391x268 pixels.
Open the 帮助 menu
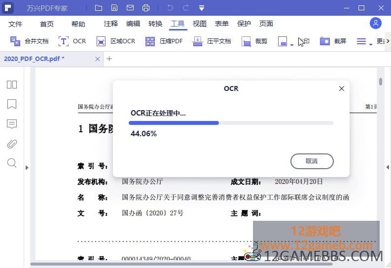pyautogui.click(x=78, y=24)
